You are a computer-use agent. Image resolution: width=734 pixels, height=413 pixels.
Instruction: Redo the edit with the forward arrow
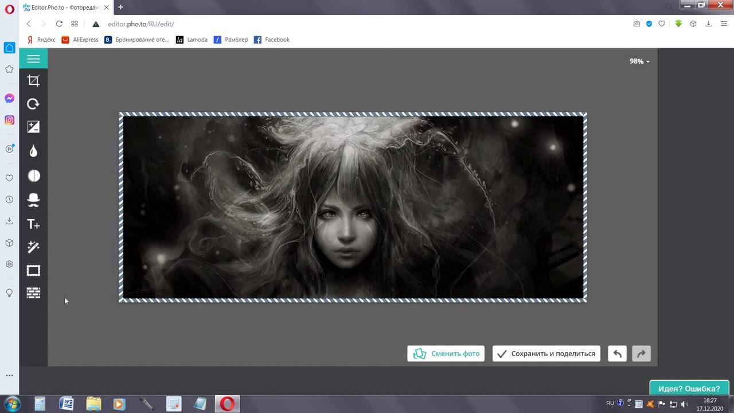click(x=641, y=353)
